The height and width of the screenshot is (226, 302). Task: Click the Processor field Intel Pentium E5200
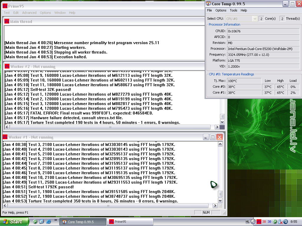[263, 49]
